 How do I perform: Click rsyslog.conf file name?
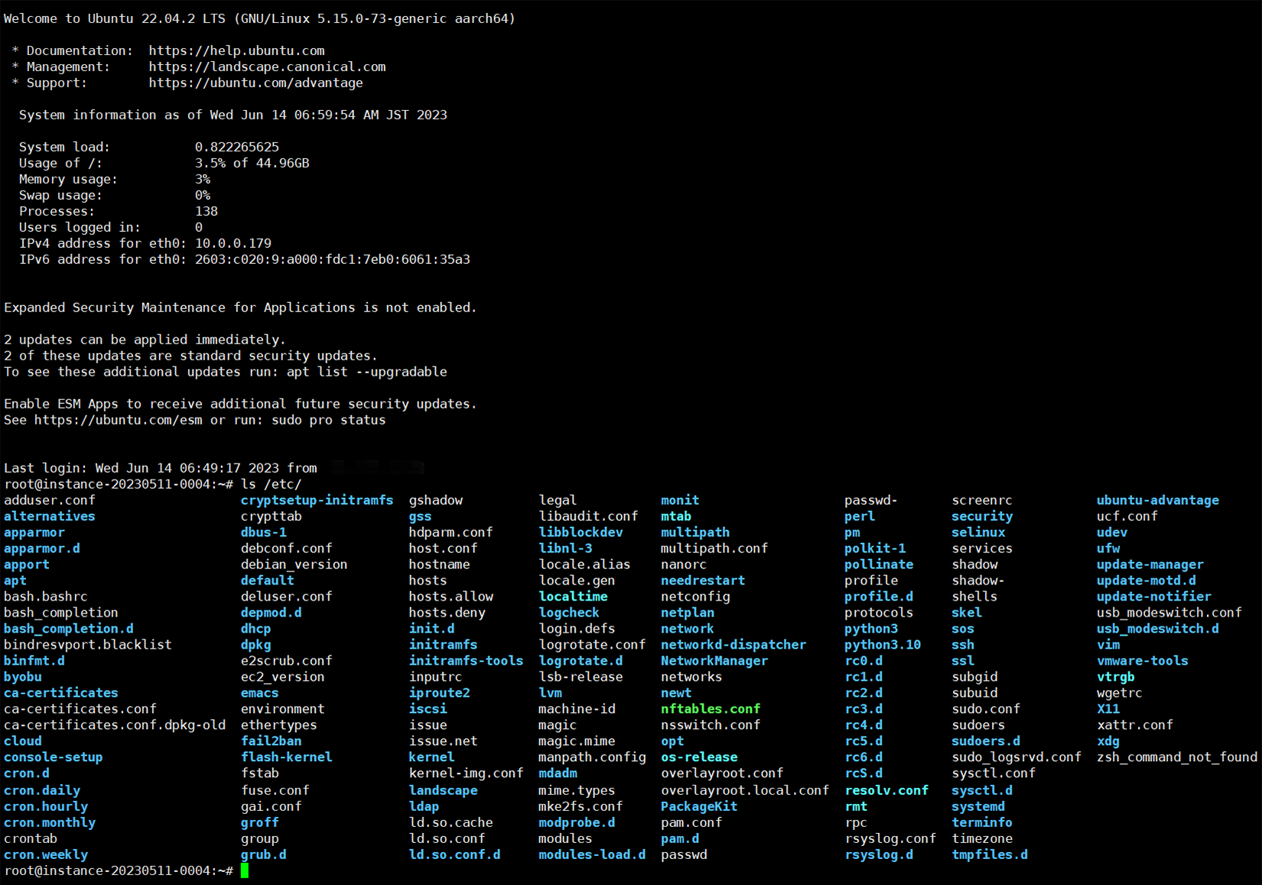(x=890, y=838)
